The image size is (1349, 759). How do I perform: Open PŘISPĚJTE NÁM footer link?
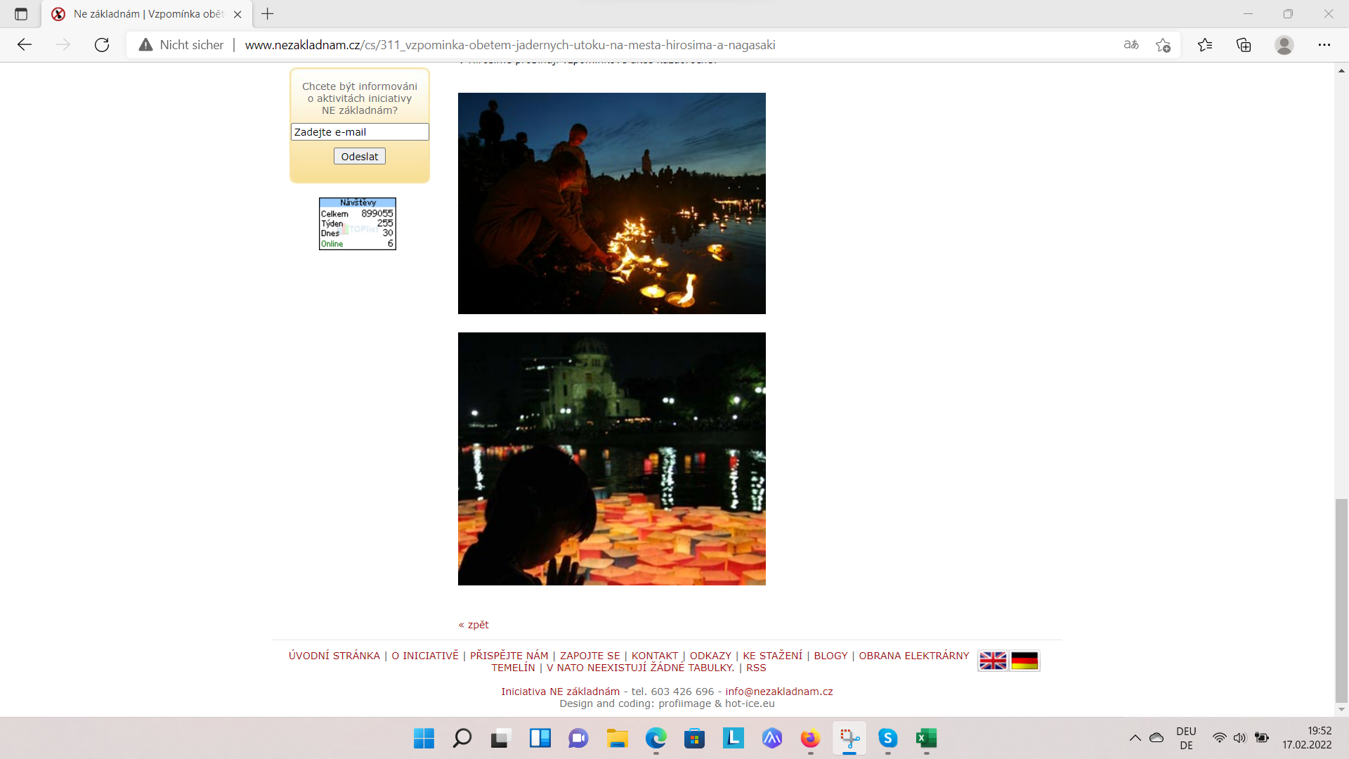point(509,656)
